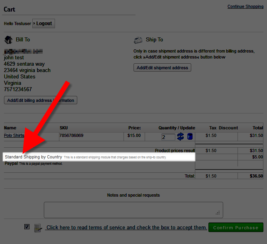267x244 pixels.
Task: Click the Paypal payment method label
Action: (11, 163)
